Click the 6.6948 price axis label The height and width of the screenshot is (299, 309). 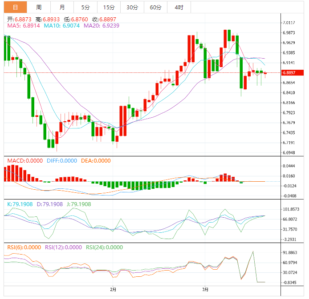pos(289,153)
